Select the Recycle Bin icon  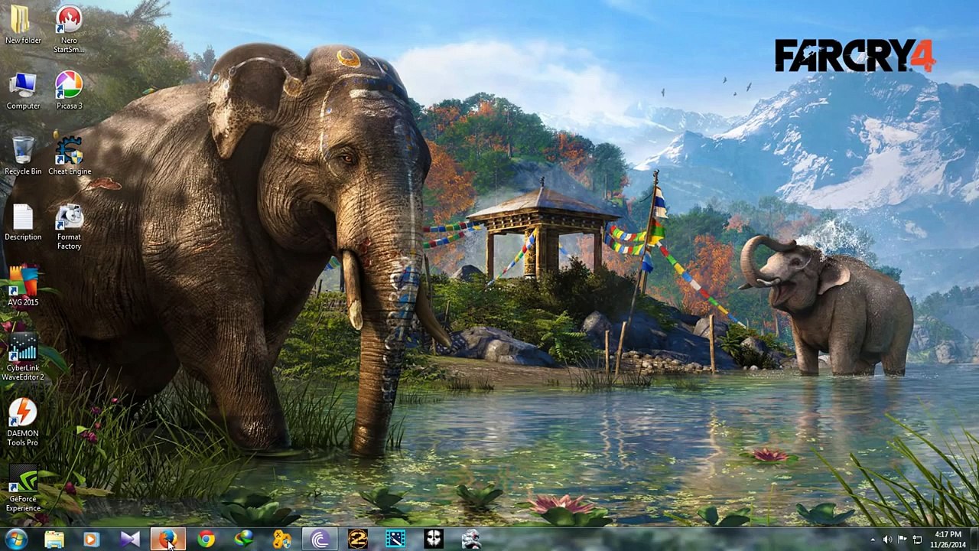[23, 156]
